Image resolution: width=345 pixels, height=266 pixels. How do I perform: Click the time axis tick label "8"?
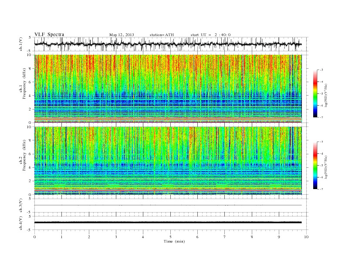(x=252, y=237)
